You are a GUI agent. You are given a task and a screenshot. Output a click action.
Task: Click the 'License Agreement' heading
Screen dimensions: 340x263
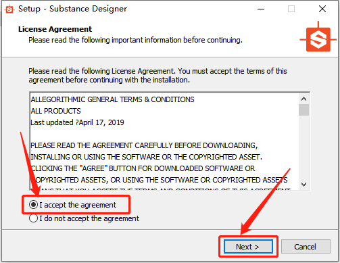55,29
